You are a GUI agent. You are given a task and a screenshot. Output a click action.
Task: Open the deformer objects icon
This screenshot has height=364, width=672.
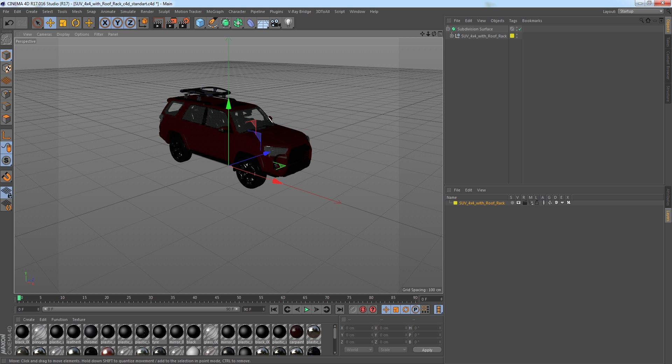(x=251, y=23)
